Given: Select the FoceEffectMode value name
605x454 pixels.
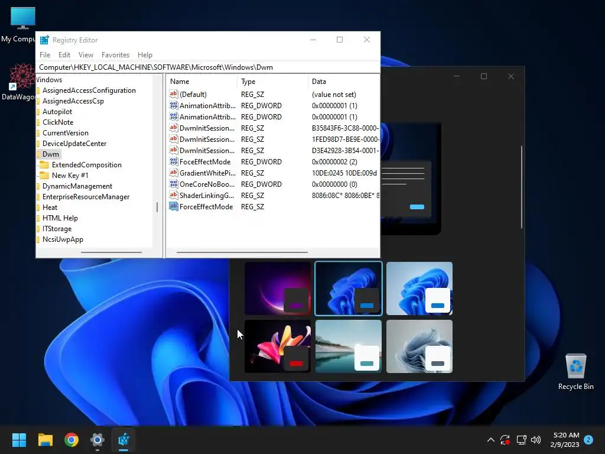Looking at the screenshot, I should [205, 162].
